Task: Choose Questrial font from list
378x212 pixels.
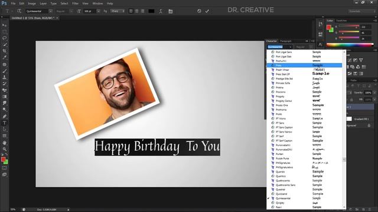Action: (304, 190)
